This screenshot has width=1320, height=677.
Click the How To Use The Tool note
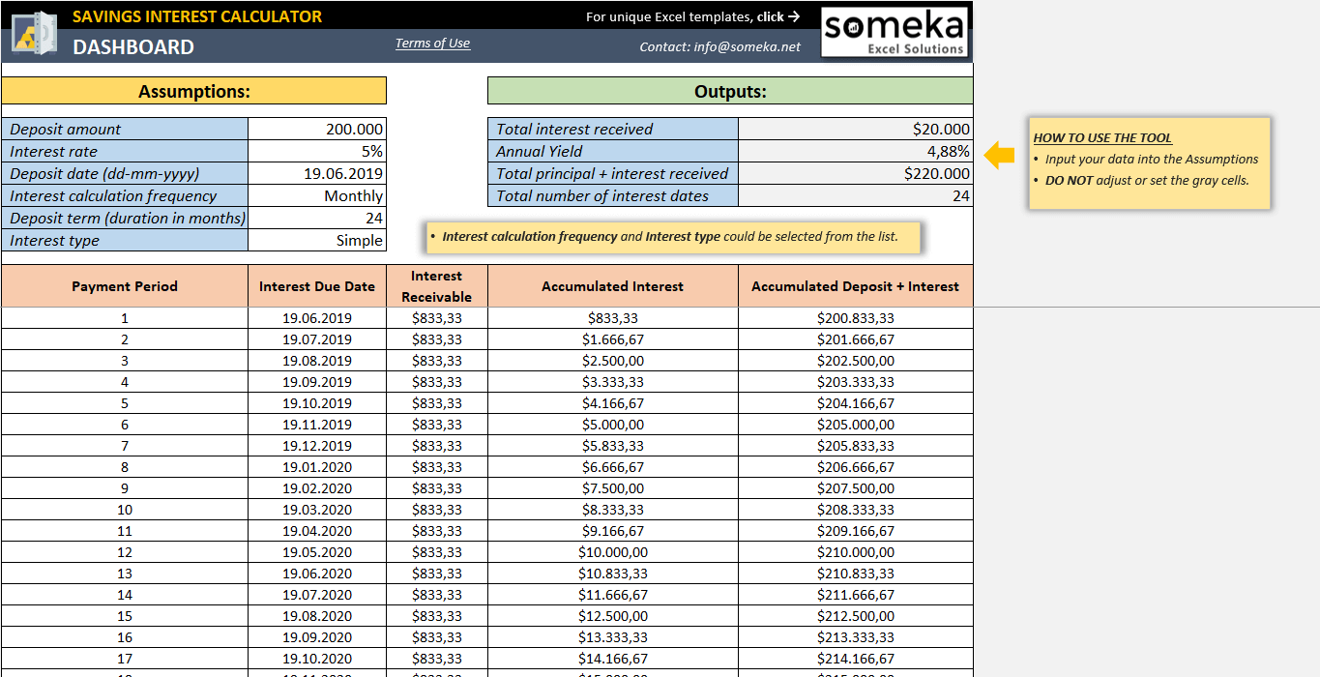1149,162
